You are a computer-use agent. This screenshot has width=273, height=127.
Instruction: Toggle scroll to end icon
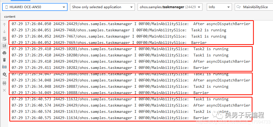[x=4, y=46]
